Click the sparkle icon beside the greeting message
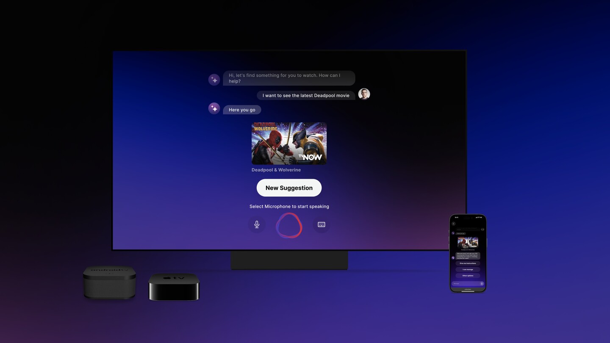The width and height of the screenshot is (610, 343). pyautogui.click(x=214, y=79)
